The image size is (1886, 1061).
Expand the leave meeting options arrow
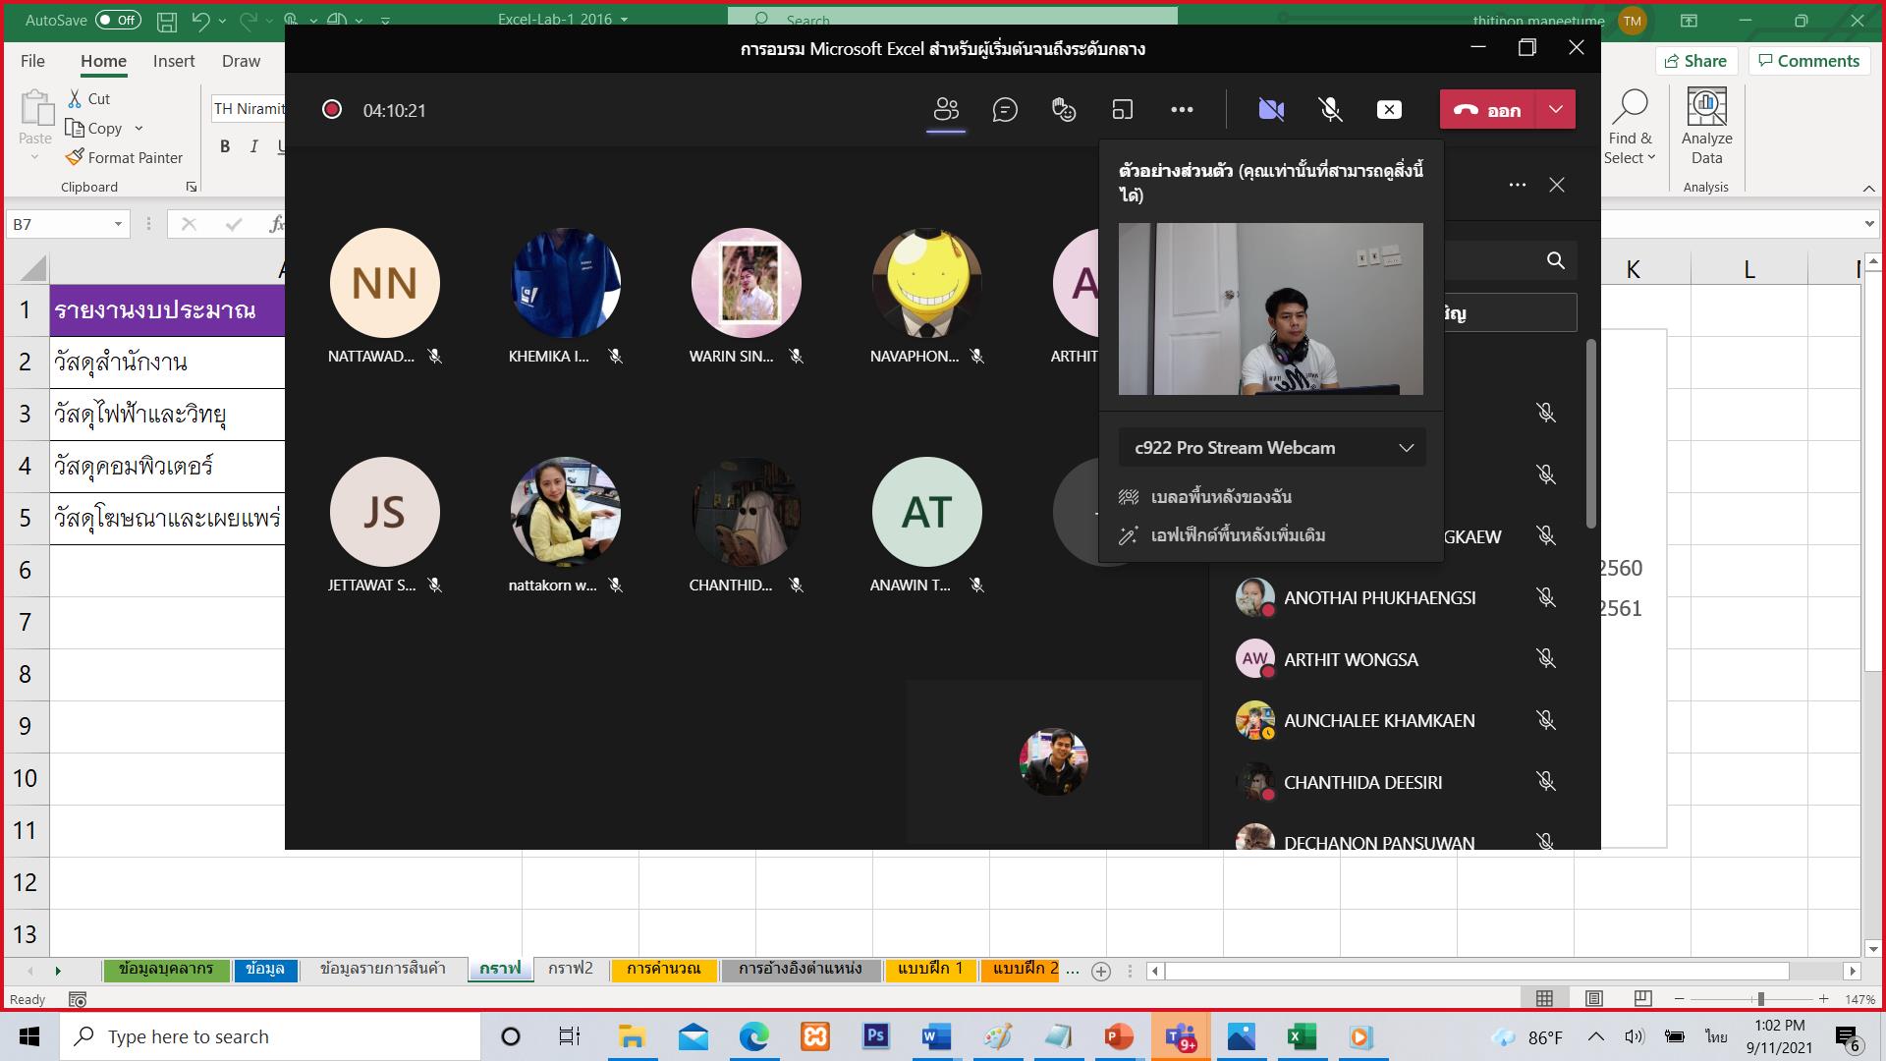1556,110
